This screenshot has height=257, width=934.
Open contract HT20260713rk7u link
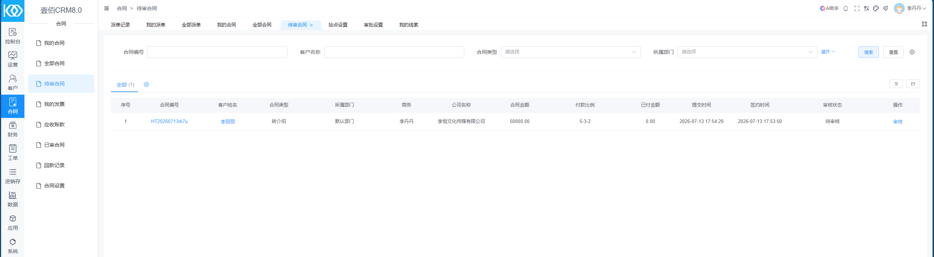click(169, 121)
